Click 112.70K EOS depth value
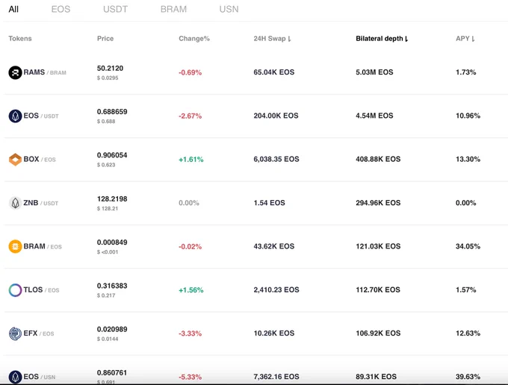Image resolution: width=508 pixels, height=385 pixels. point(378,289)
